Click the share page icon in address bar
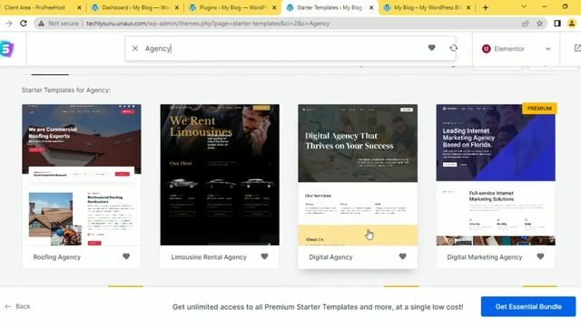581x326 pixels. (525, 24)
